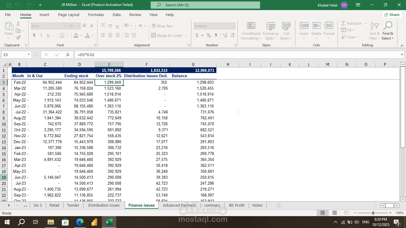
Task: Click the Merge & Center button
Action: (x=167, y=35)
